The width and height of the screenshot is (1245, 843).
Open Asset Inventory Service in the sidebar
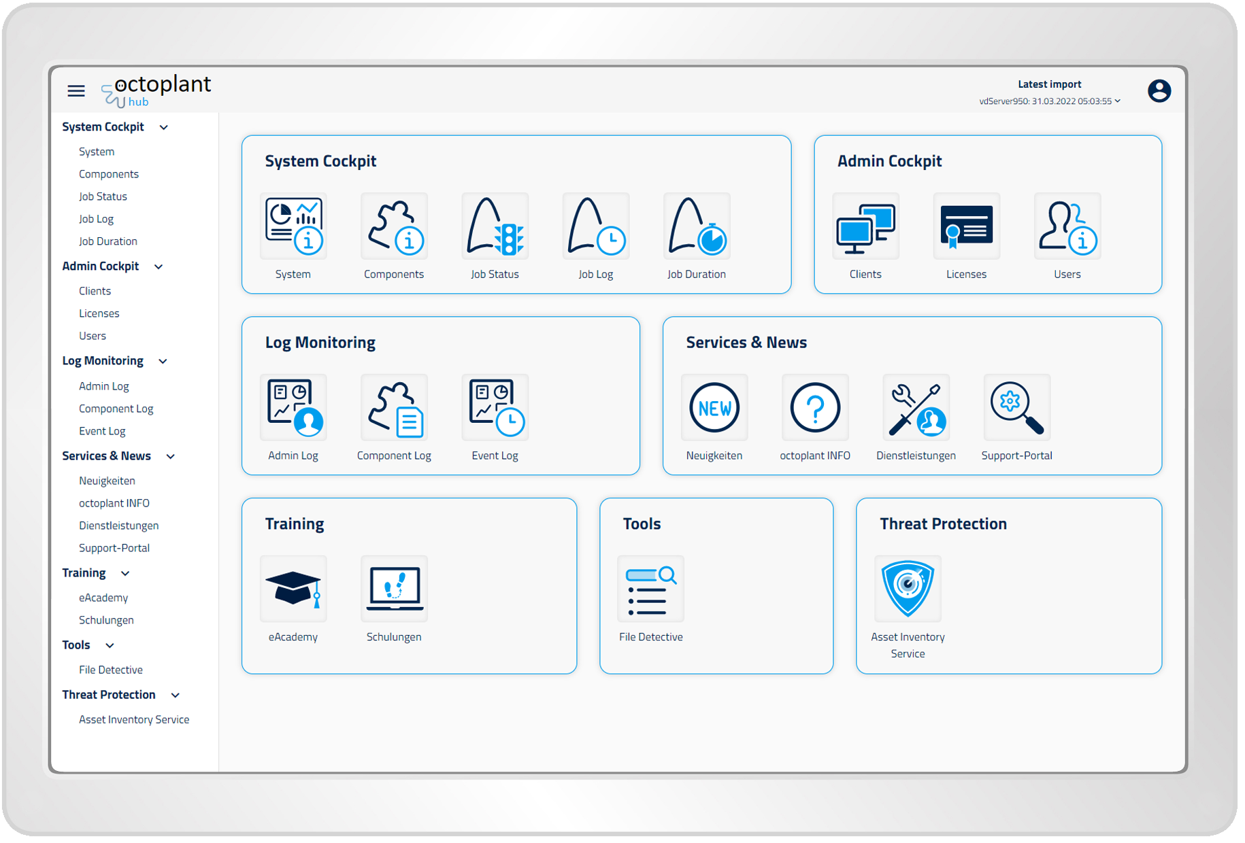coord(134,719)
